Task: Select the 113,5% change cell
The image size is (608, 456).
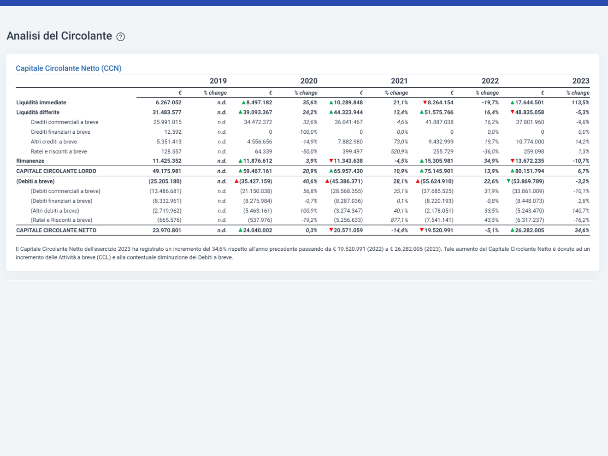Action: click(x=580, y=102)
